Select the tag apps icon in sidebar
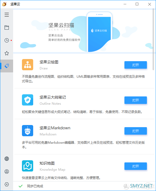The height and width of the screenshot is (191, 156). point(7,66)
